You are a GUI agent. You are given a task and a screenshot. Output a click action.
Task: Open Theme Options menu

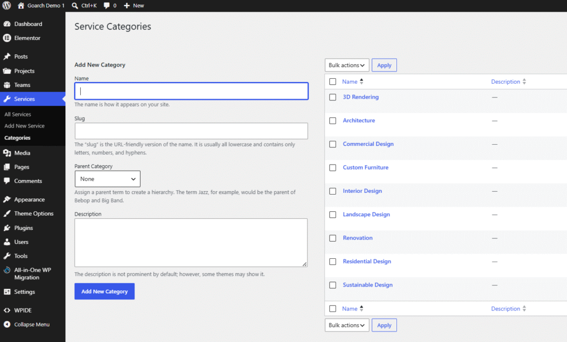(x=33, y=213)
